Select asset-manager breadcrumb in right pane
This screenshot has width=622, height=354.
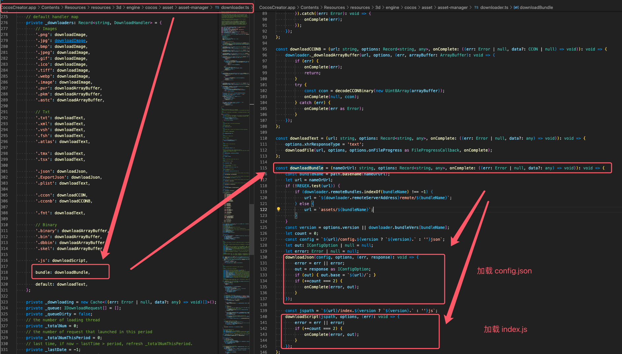click(x=452, y=7)
